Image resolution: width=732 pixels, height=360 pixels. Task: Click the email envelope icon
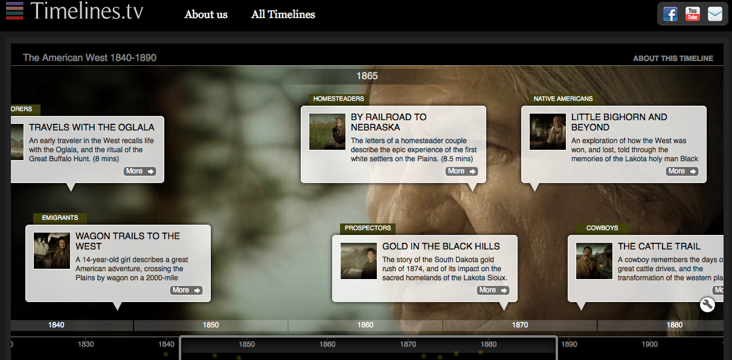715,14
